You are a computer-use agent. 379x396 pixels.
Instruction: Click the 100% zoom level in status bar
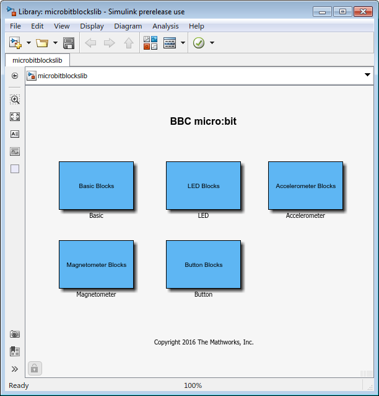pos(193,385)
